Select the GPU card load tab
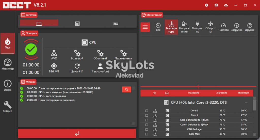 coord(116,24)
